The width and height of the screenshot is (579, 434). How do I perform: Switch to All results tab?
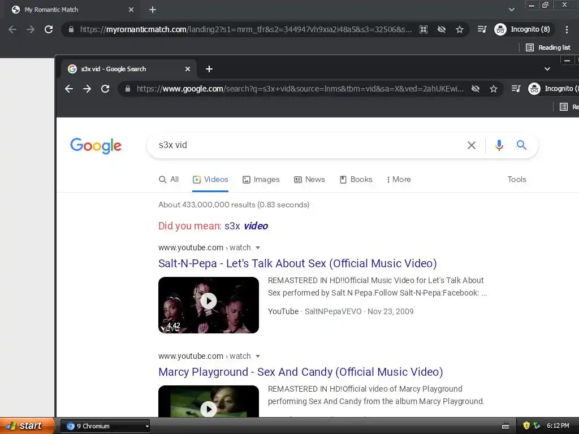click(x=168, y=179)
